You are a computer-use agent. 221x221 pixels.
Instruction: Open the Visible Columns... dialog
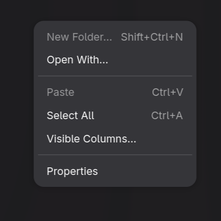(115, 139)
